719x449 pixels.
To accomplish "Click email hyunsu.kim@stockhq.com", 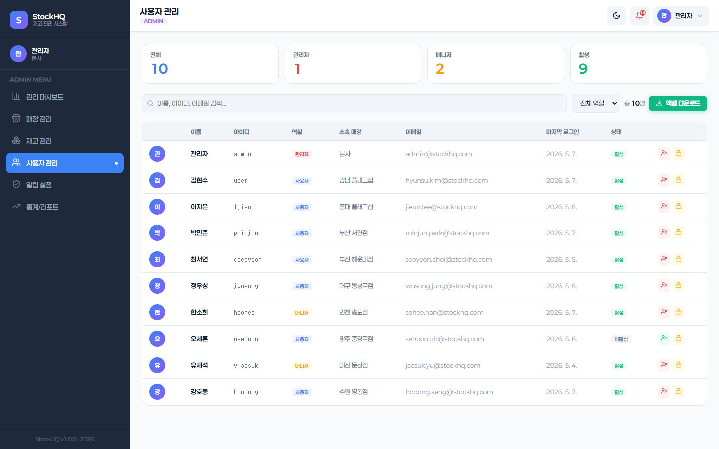I will [x=447, y=180].
